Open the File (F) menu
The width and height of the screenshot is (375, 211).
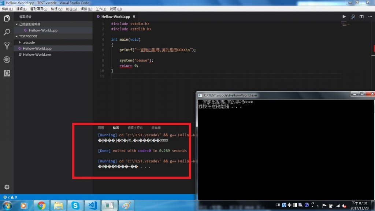point(7,9)
